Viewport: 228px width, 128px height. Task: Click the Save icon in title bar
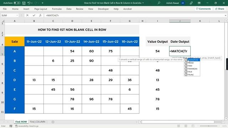coord(24,3)
